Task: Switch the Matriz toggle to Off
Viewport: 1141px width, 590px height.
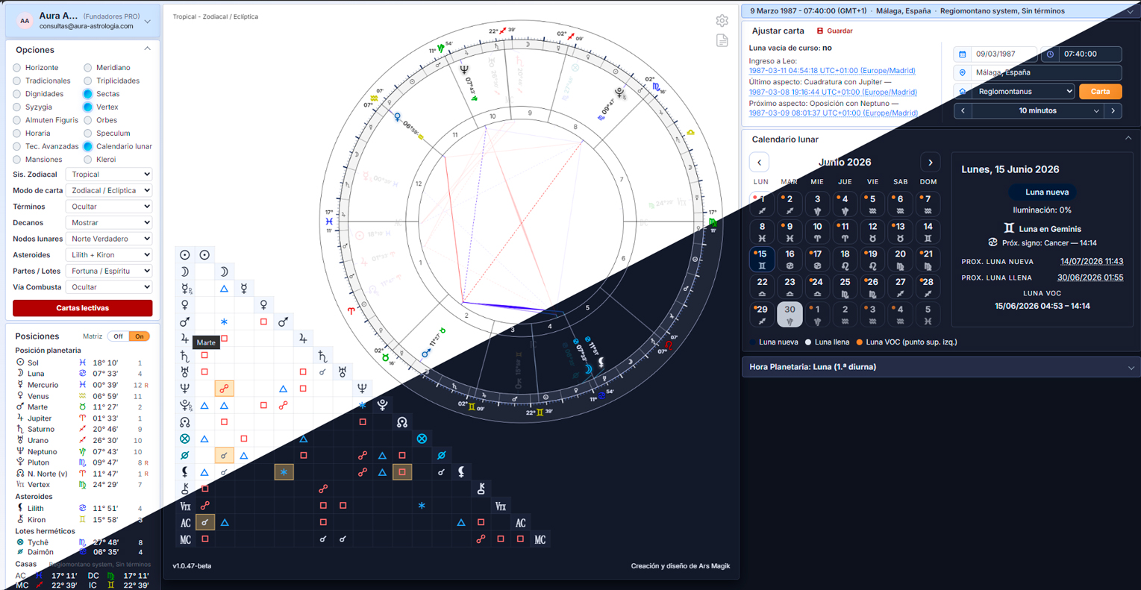Action: click(118, 336)
